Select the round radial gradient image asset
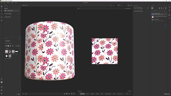 [x=6, y=56]
